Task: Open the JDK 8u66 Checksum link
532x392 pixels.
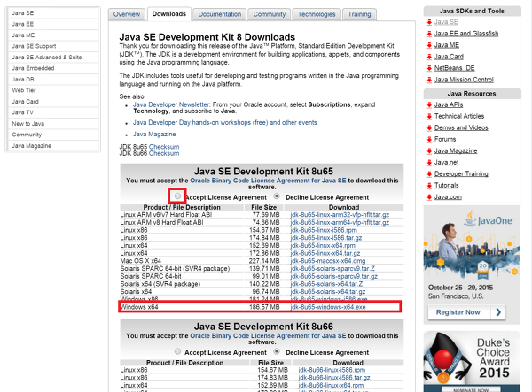Action: (x=164, y=153)
